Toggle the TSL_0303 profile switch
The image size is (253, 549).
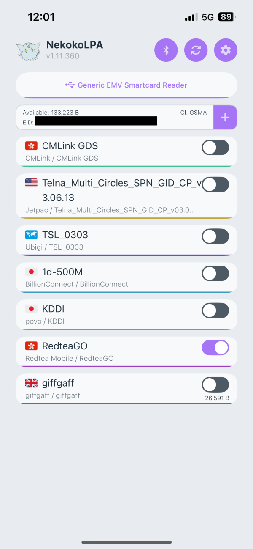pyautogui.click(x=215, y=236)
